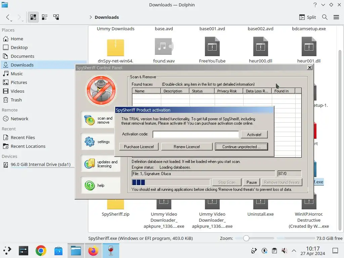The width and height of the screenshot is (344, 258).
Task: Go forward with the Dolphin forward arrow
Action: point(19,17)
